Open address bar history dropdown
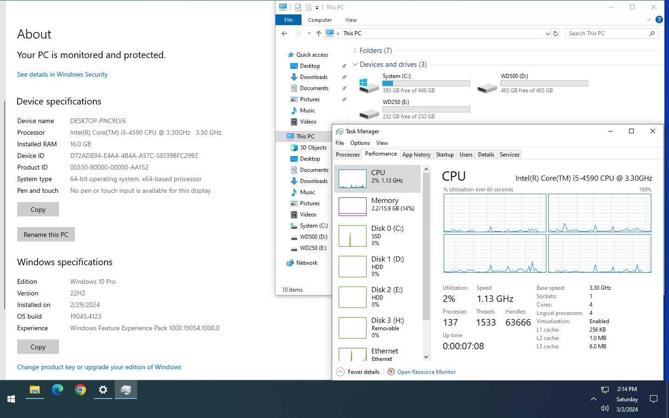Screen dimensions: 669x418 pos(547,33)
